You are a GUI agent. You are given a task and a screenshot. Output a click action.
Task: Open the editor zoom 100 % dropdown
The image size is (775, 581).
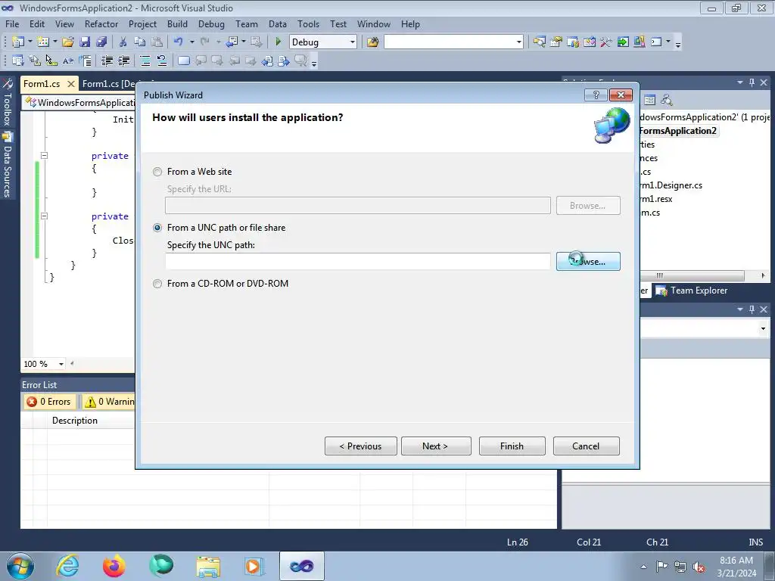pyautogui.click(x=61, y=364)
